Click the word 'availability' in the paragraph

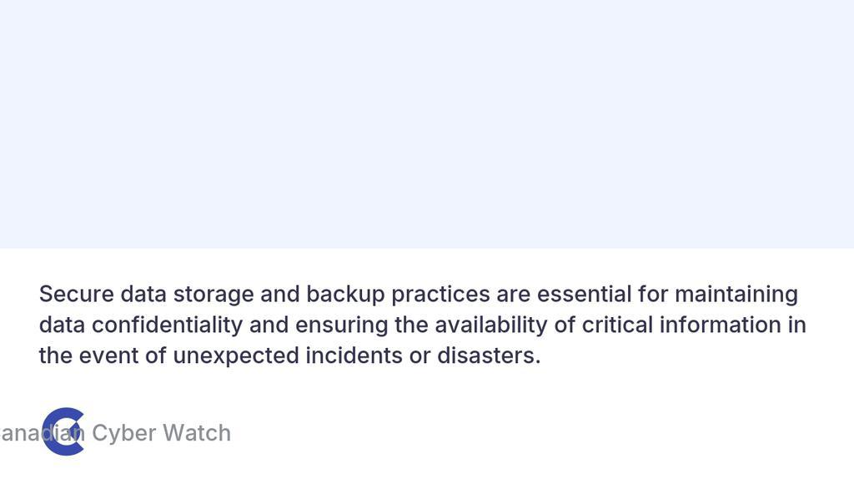tap(490, 325)
